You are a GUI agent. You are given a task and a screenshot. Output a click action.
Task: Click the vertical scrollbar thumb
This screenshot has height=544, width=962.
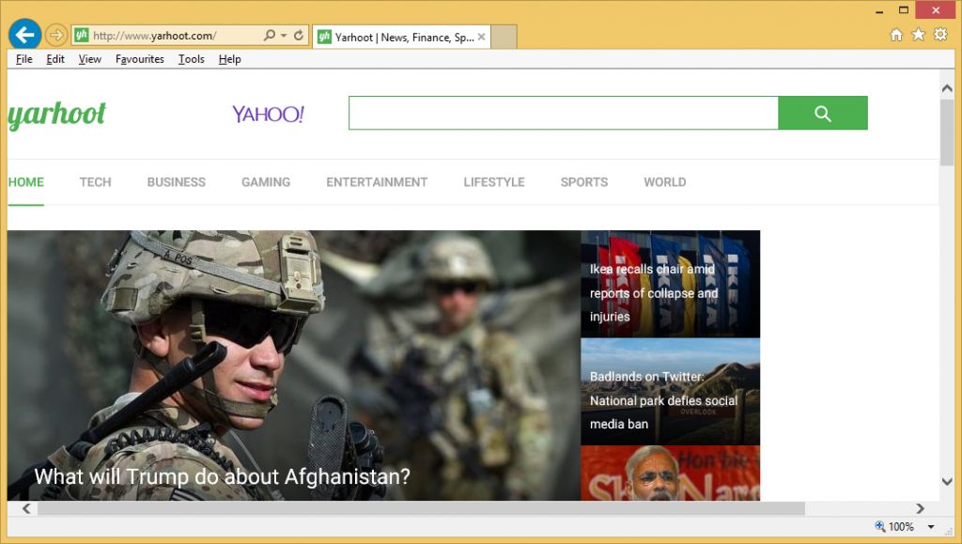[947, 132]
